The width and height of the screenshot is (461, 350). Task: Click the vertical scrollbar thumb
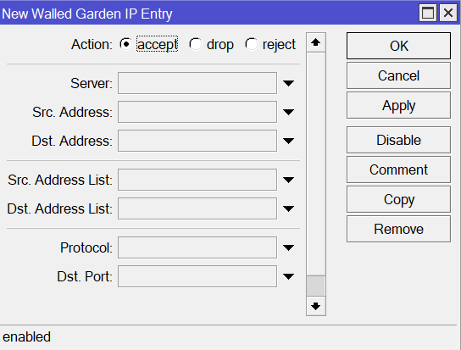(316, 286)
